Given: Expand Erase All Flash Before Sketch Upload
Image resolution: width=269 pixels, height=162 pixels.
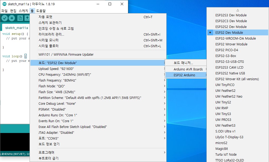Looking at the screenshot, I should pyautogui.click(x=98, y=127).
